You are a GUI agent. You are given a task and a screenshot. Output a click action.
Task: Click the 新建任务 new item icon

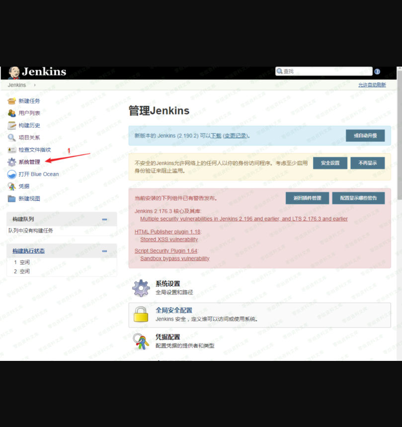[11, 101]
